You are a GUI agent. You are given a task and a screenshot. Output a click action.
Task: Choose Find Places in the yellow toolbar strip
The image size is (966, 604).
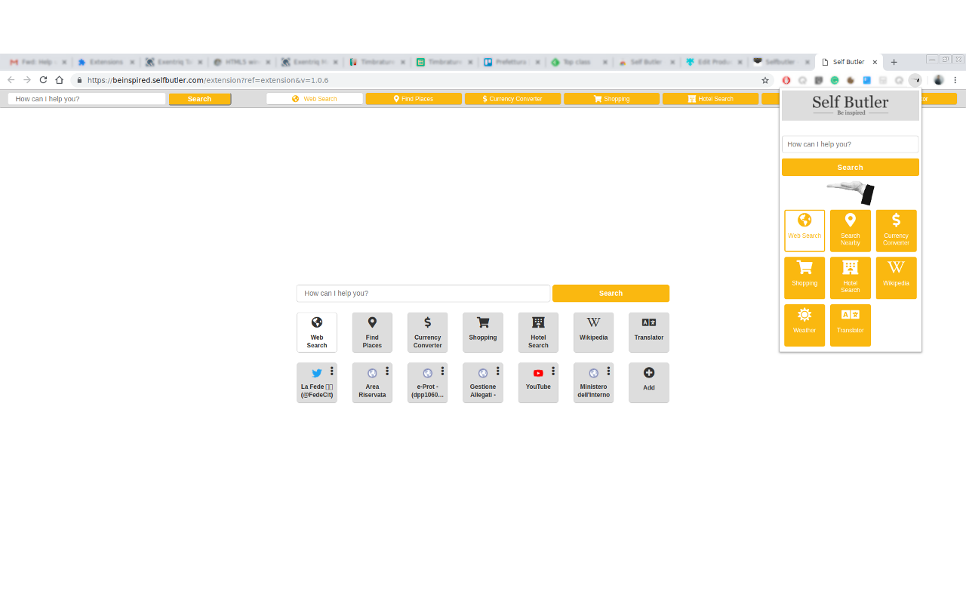click(414, 99)
